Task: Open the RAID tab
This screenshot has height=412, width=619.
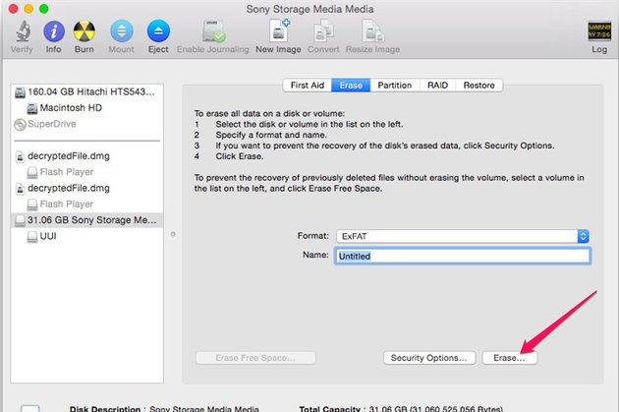Action: tap(436, 85)
